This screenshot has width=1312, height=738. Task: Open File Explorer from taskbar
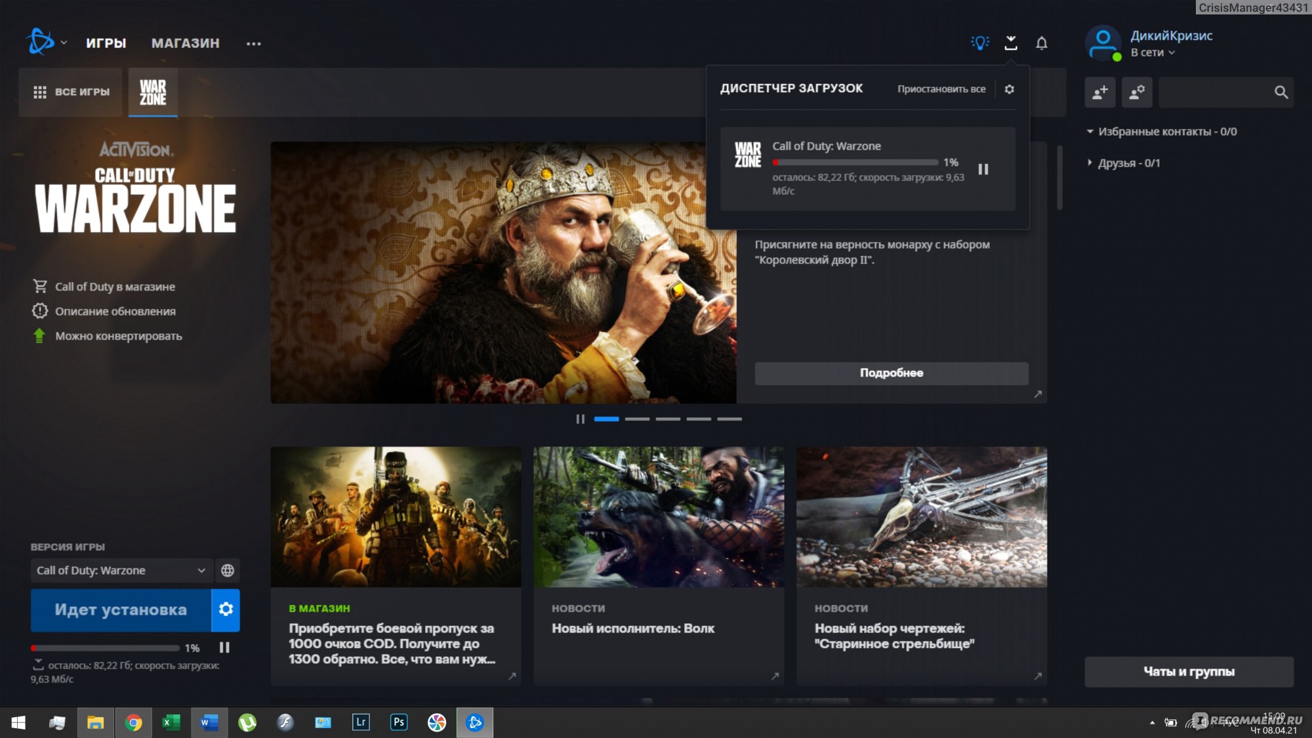(x=95, y=722)
